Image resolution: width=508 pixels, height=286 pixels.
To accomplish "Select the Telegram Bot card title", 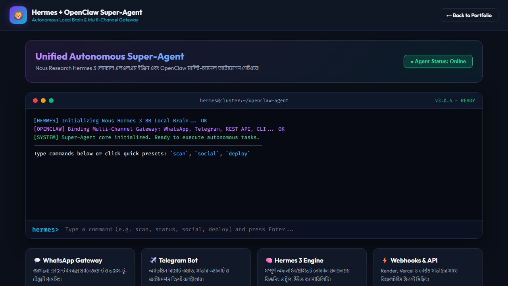I will 178,261.
